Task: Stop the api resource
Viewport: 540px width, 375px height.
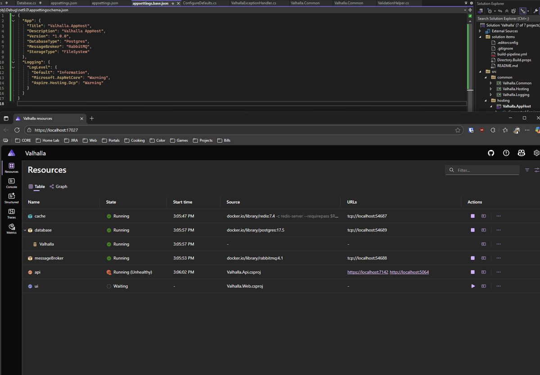Action: coord(472,272)
